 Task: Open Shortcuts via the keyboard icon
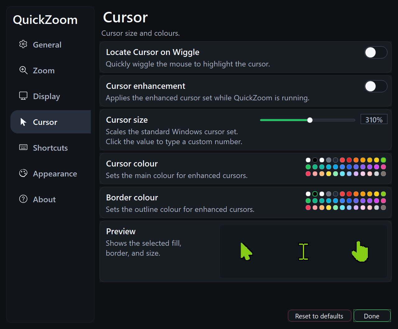click(23, 148)
